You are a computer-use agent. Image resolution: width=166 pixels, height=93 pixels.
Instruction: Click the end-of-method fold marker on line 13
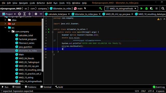pos(53,52)
